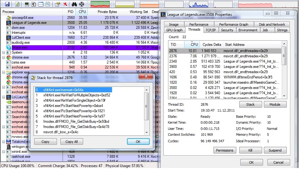Collapse the explorer.exe tree node
Image resolution: width=301 pixels, height=181 pixels.
[3, 72]
